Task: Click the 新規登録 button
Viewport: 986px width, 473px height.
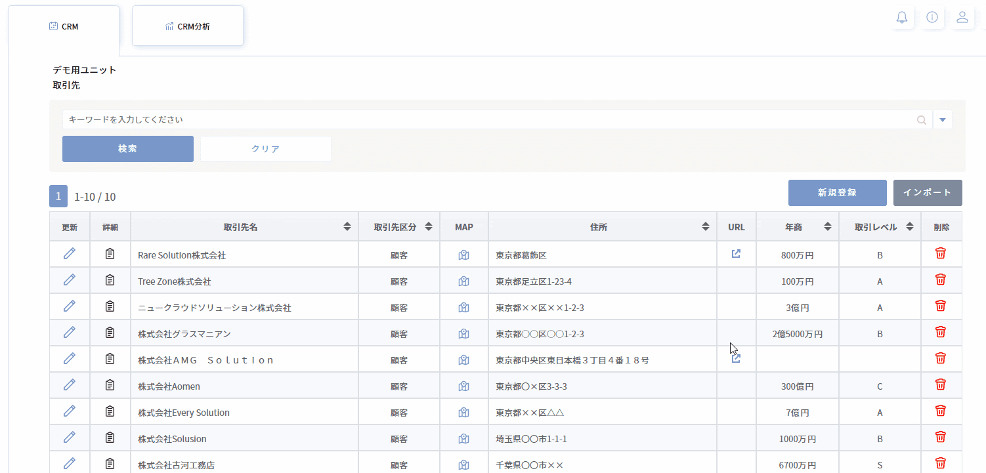Action: click(x=838, y=193)
